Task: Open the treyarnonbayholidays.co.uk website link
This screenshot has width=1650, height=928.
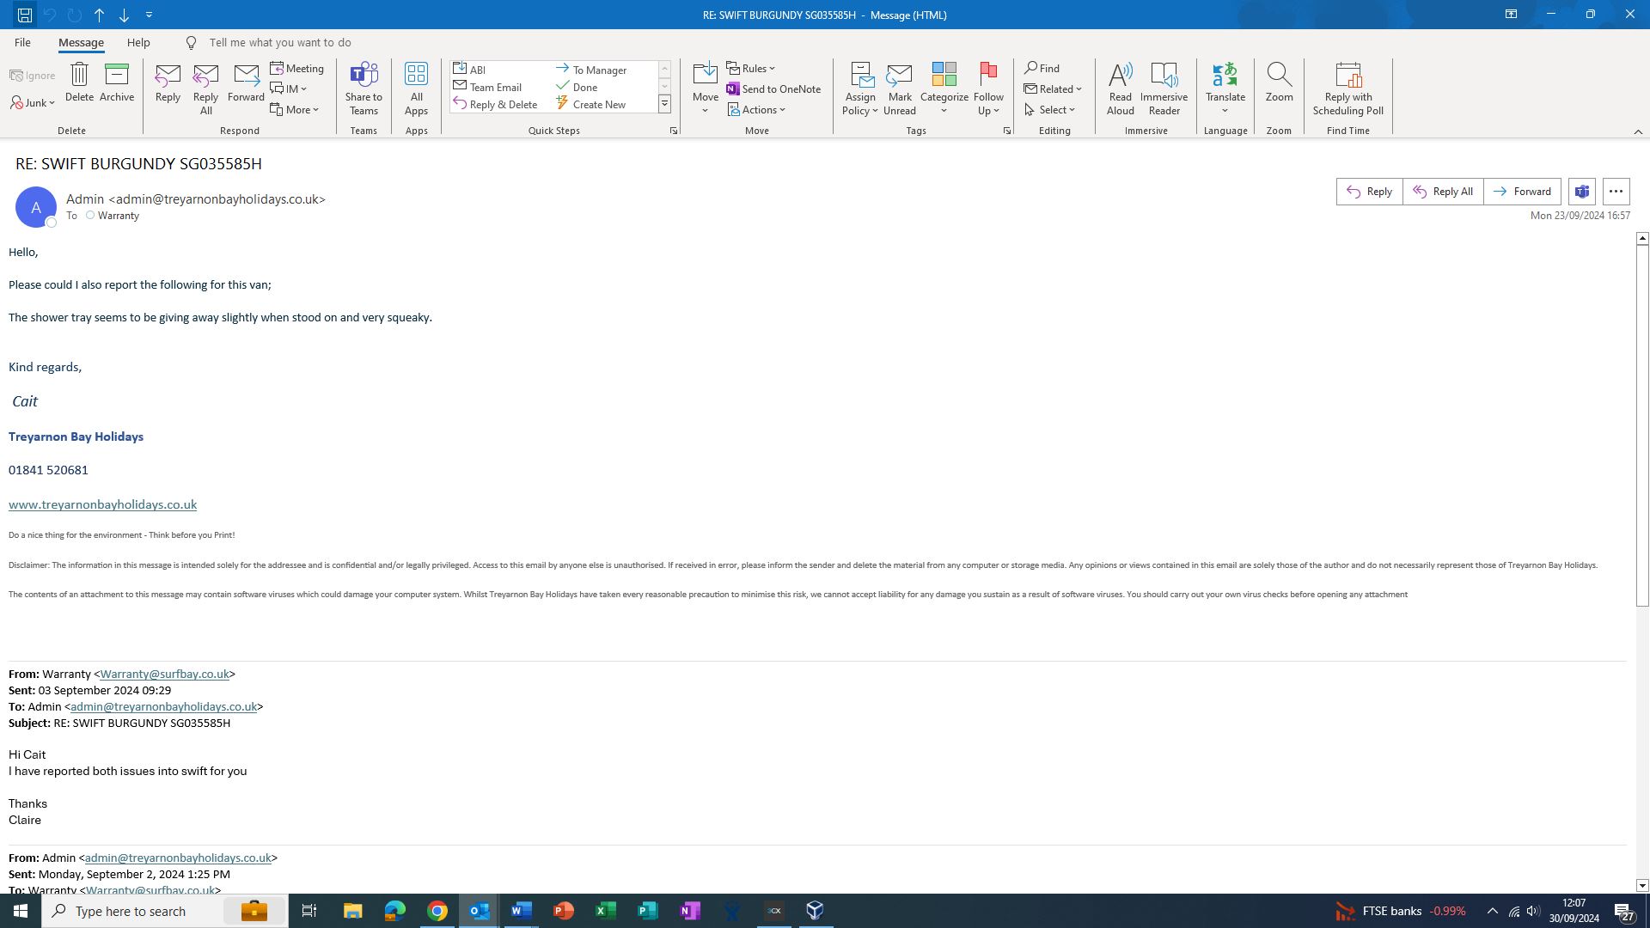Action: pos(102,504)
